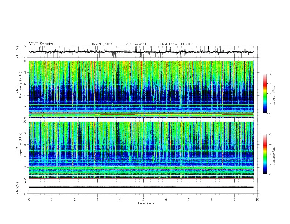The height and width of the screenshot is (224, 290).
Task: Click the "station=ATH" header text
Action: coord(136,44)
